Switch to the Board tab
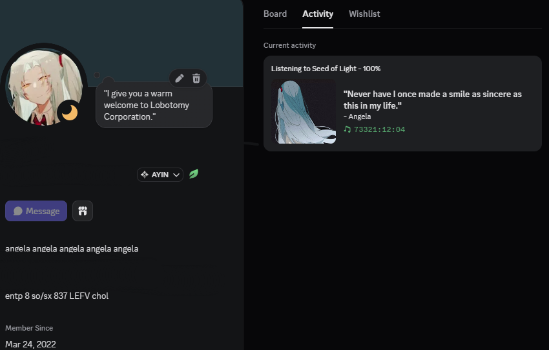 (275, 14)
